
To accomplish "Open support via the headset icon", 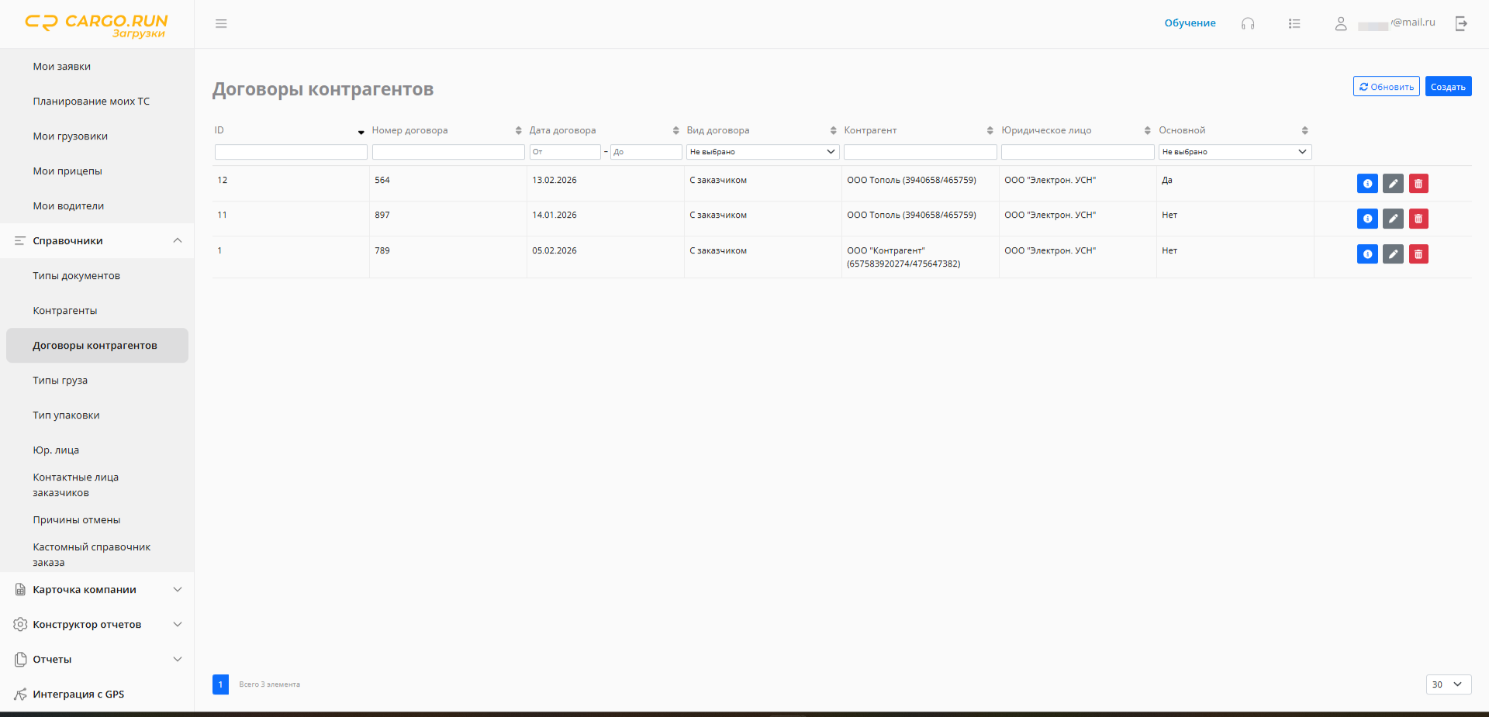I will 1248,24.
